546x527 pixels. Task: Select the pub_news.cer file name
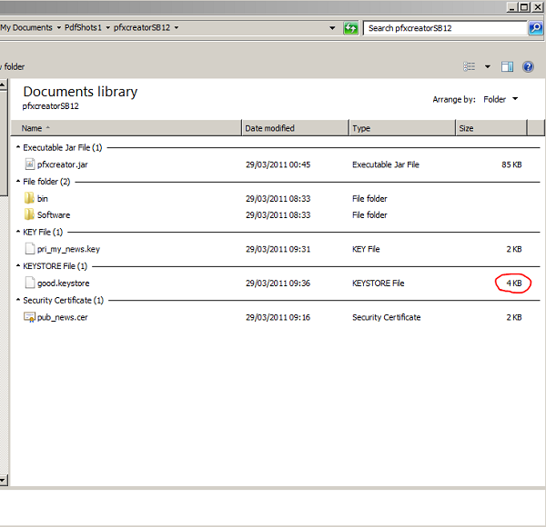62,317
